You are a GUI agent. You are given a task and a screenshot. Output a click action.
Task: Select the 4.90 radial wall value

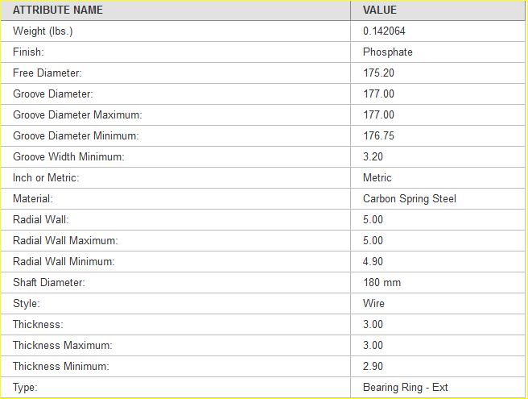click(x=373, y=261)
